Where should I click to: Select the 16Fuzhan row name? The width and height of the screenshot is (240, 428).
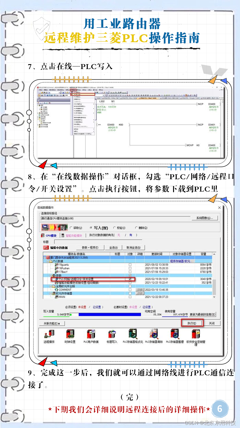64,268
